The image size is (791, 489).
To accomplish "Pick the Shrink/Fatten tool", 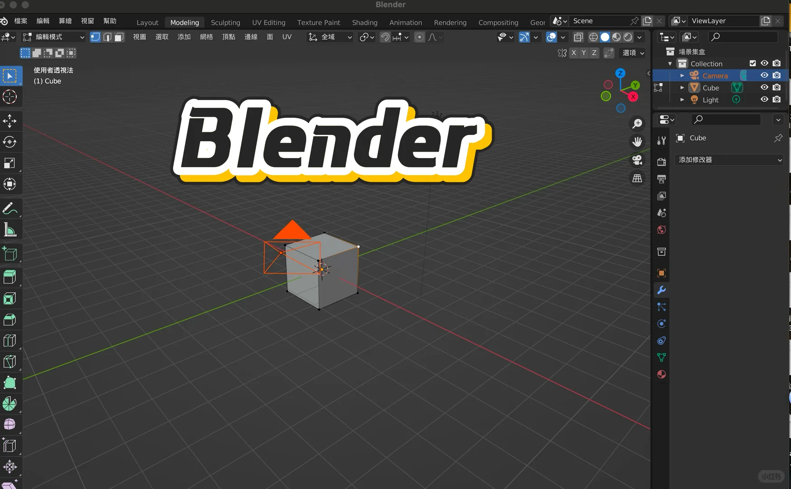I will tap(10, 467).
